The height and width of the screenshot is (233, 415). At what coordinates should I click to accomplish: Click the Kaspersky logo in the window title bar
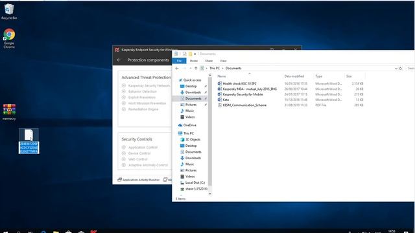click(117, 50)
